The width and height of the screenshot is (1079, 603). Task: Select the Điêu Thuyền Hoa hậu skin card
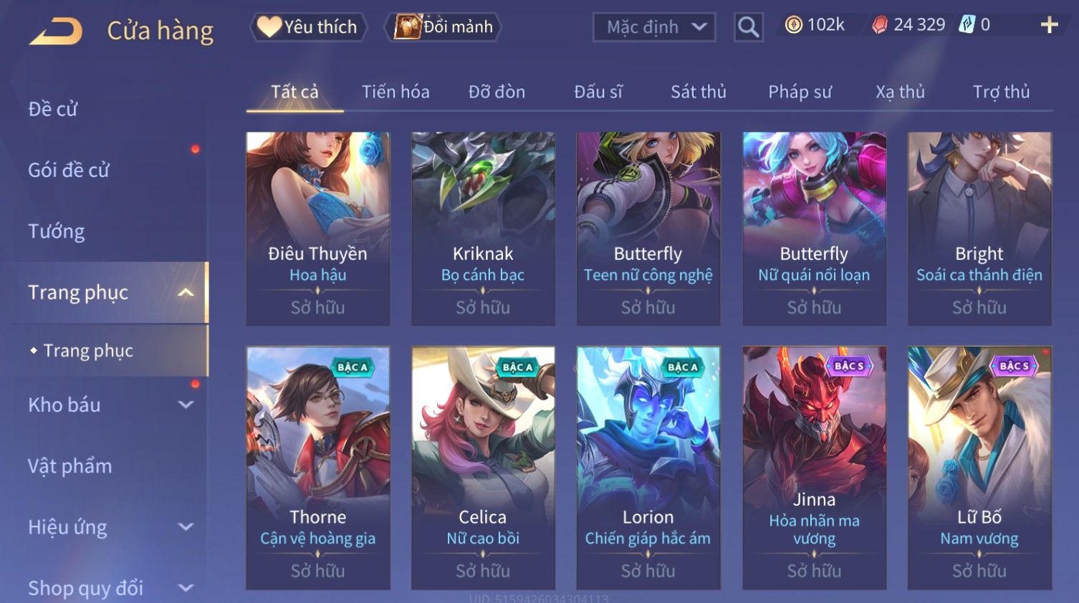318,228
